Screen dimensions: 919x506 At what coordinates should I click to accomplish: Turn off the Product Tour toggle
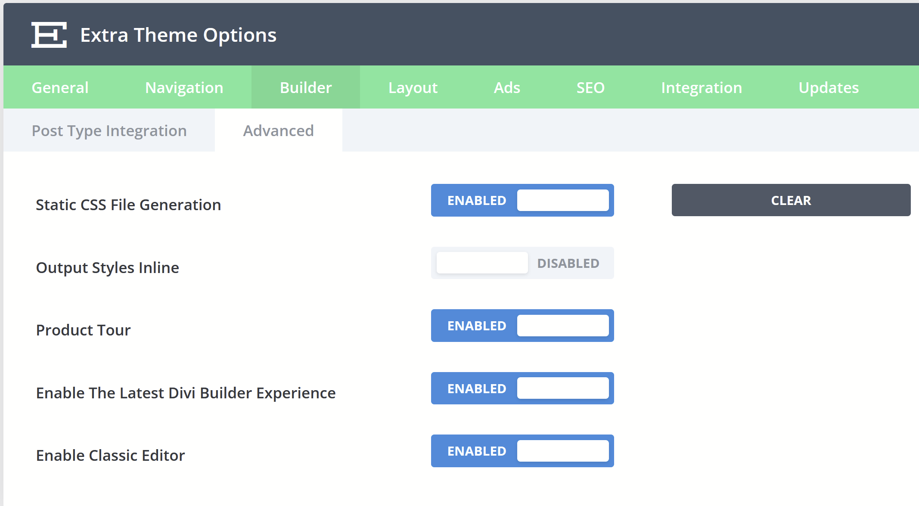(x=522, y=326)
